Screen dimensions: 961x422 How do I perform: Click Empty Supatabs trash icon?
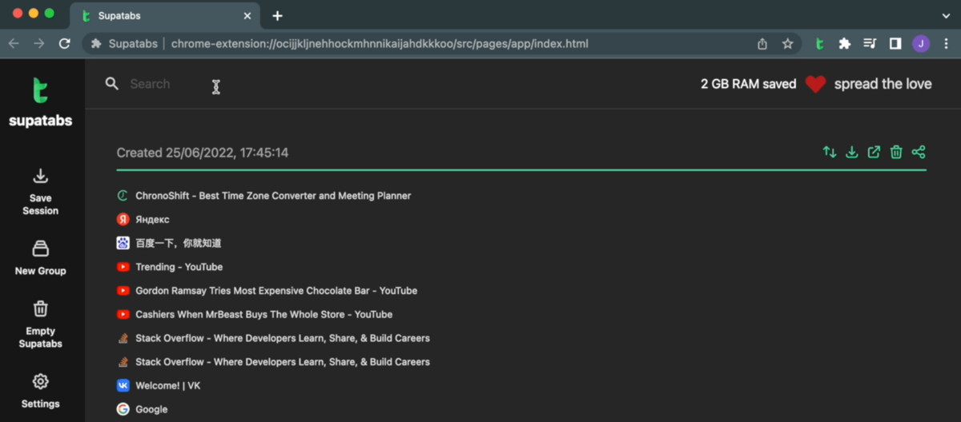click(x=41, y=309)
